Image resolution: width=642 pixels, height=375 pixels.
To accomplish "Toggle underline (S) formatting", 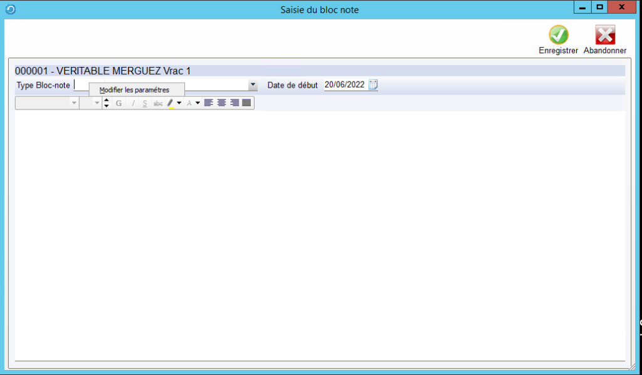I will 145,103.
